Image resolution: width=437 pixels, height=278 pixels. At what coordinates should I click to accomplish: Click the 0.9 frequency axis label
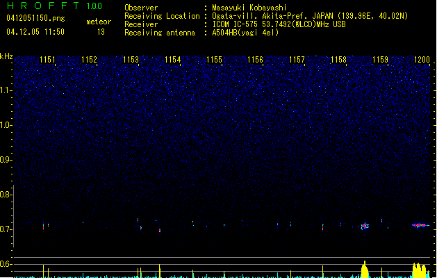point(6,160)
